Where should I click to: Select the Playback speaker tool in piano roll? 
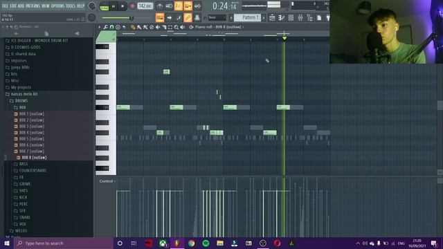click(183, 27)
